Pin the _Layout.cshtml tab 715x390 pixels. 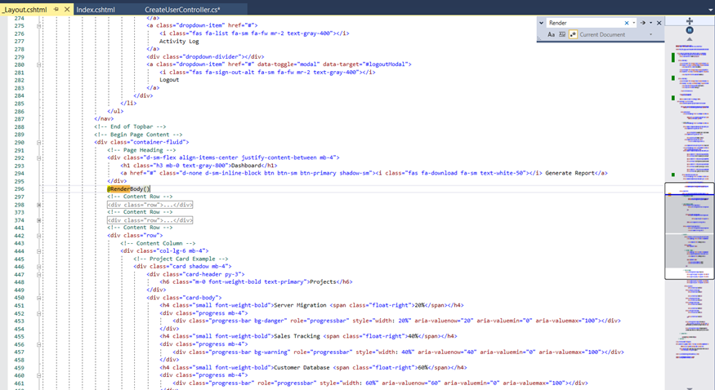tap(56, 10)
